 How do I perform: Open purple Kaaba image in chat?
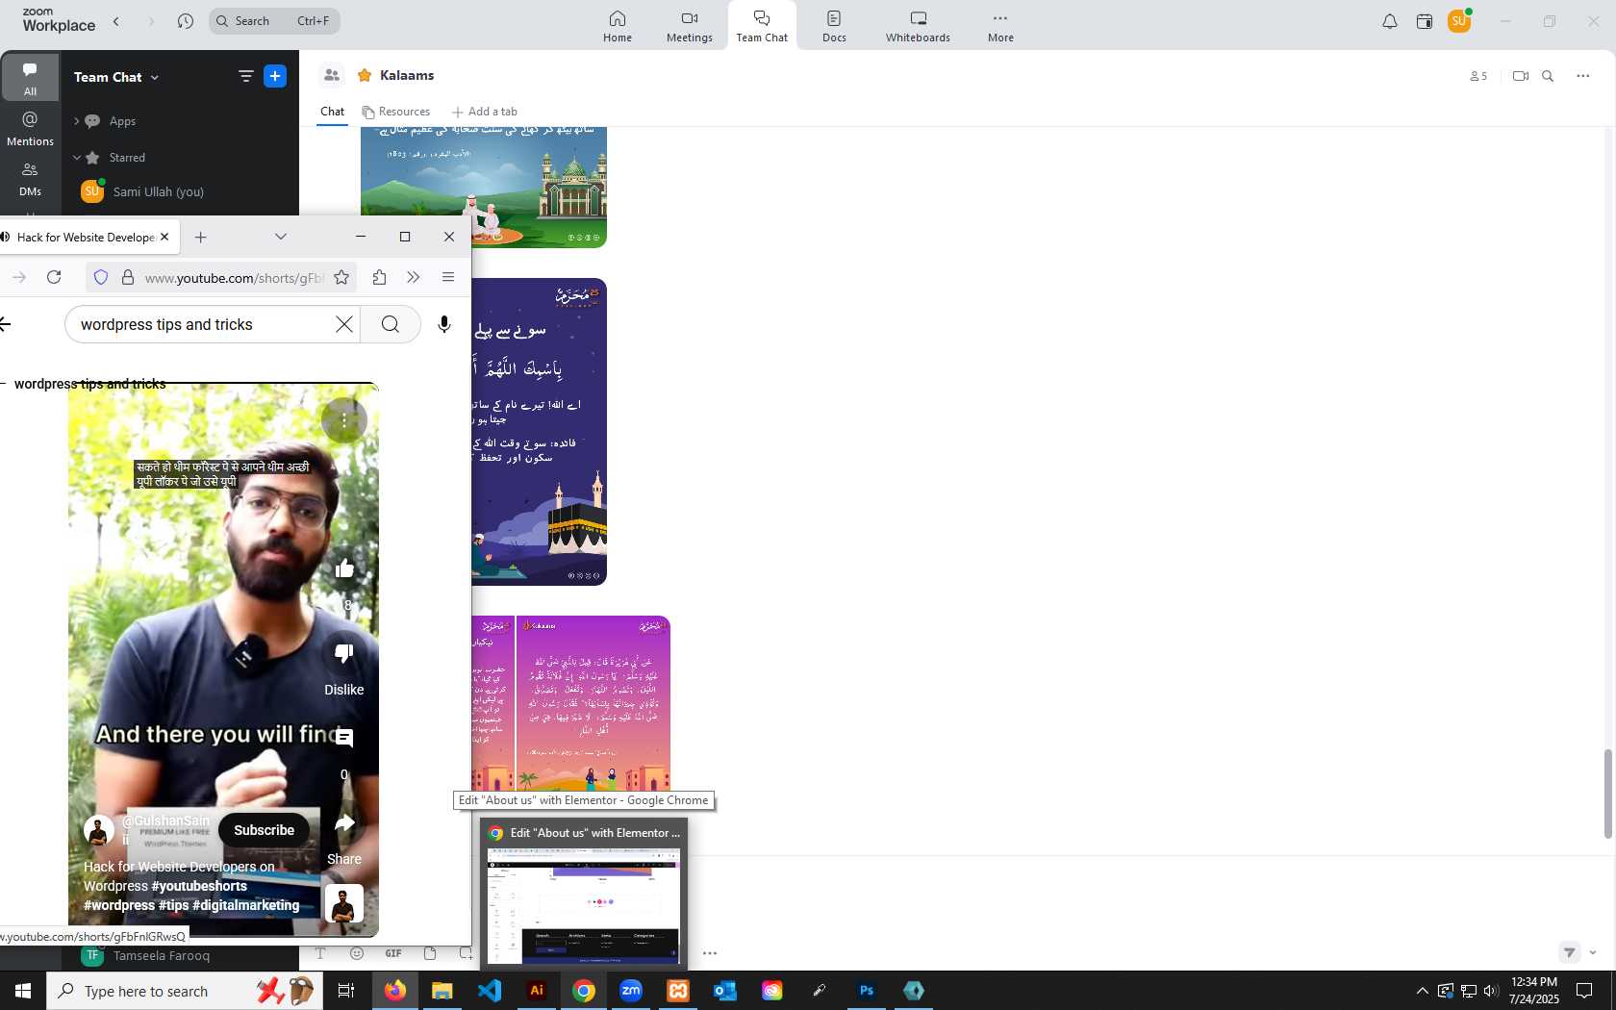pos(539,432)
